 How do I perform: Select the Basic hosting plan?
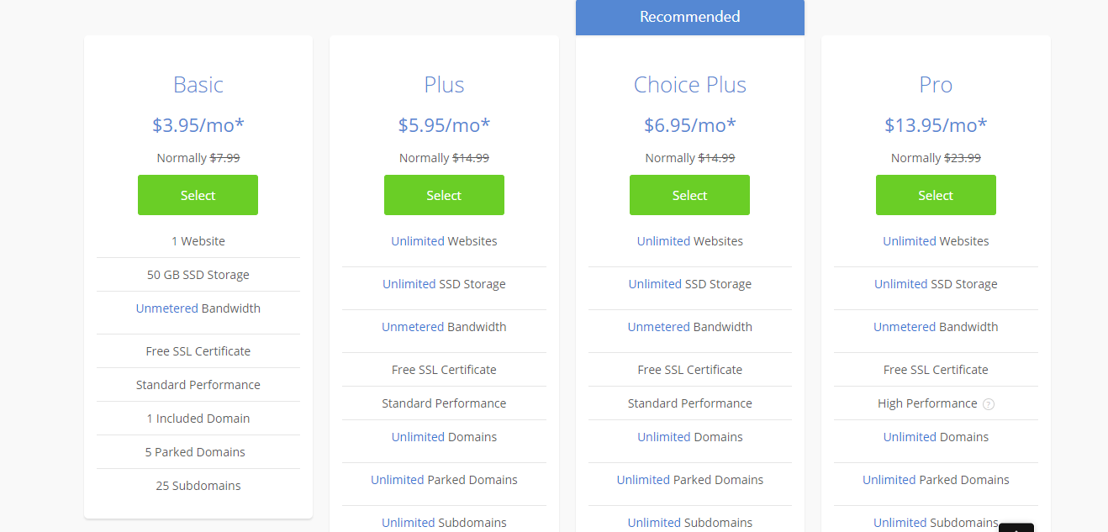pos(198,195)
